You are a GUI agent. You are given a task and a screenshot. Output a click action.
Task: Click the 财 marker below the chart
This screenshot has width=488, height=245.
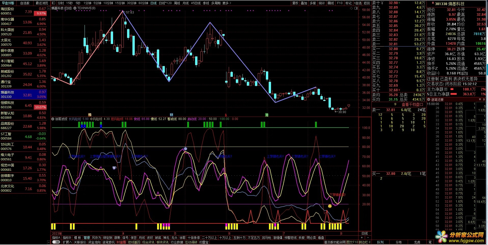coord(171,115)
